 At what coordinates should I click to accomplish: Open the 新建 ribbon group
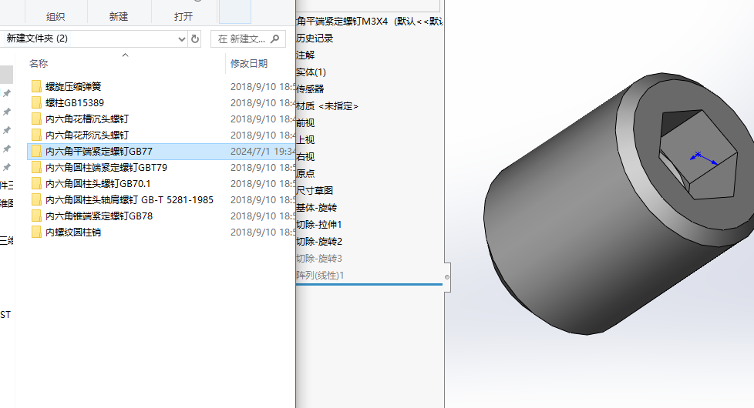click(x=118, y=17)
